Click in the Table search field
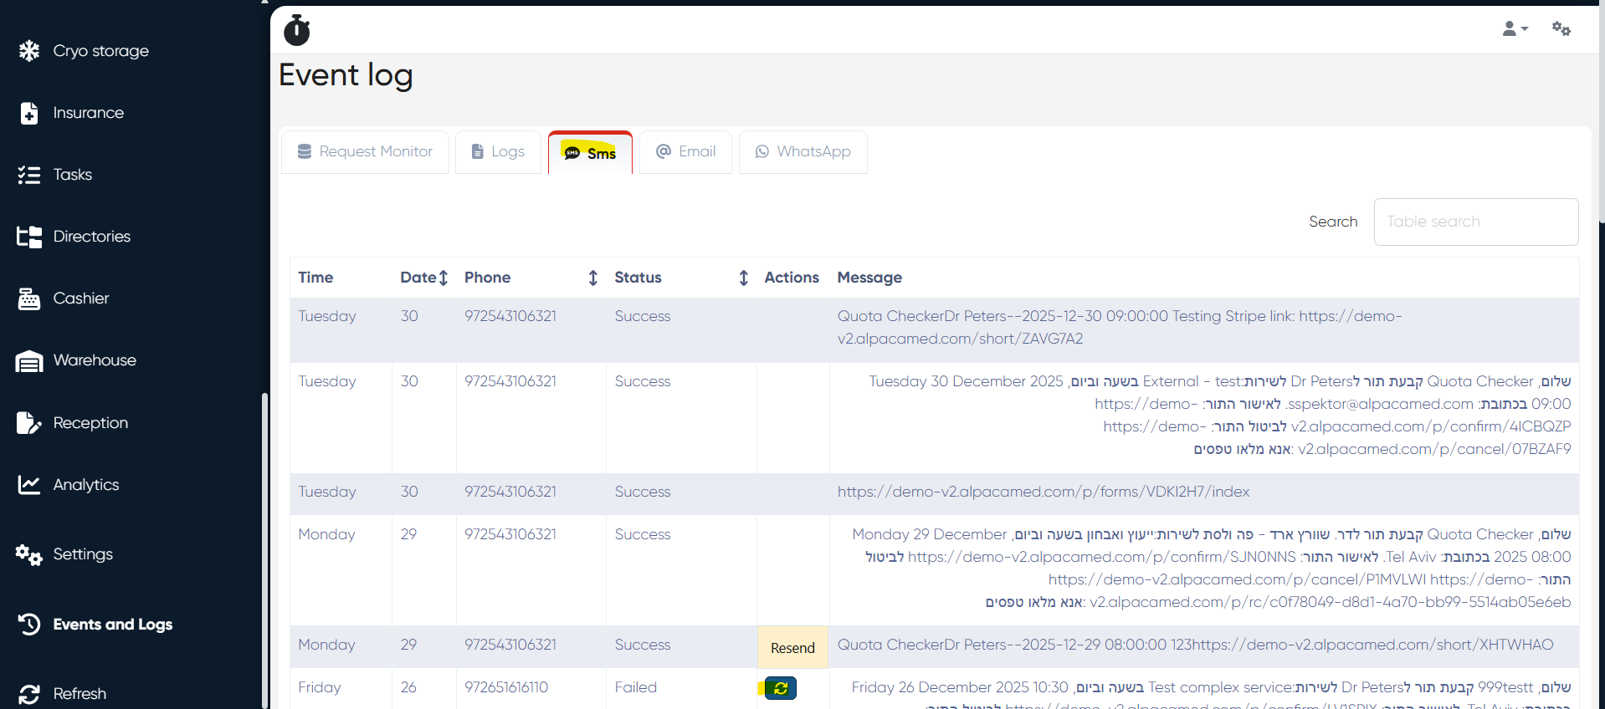Viewport: 1605px width, 709px height. coord(1475,222)
